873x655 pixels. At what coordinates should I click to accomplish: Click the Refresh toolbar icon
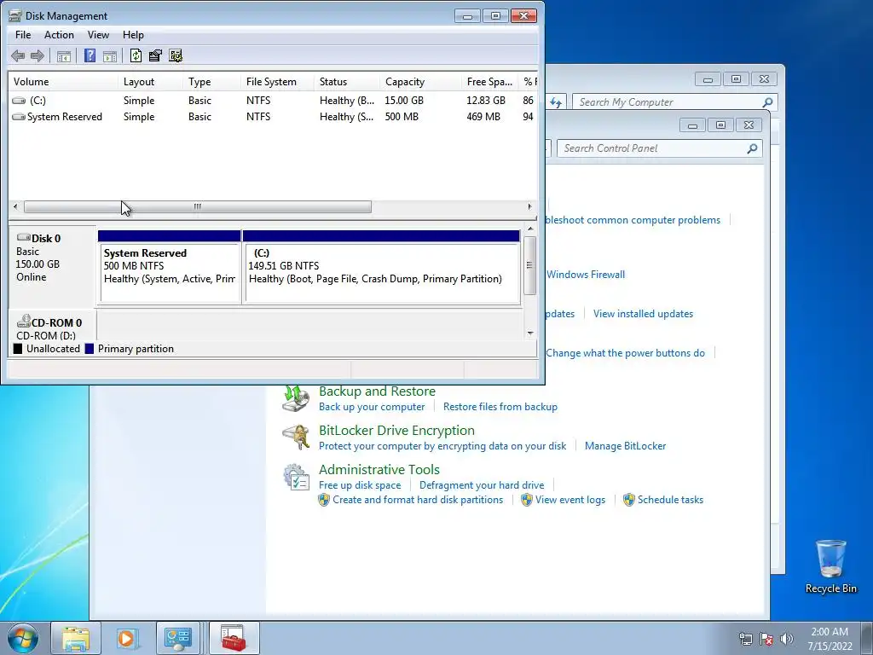click(136, 55)
